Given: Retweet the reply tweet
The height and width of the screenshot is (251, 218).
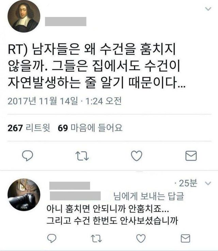Looking at the screenshot, I should (x=96, y=238).
